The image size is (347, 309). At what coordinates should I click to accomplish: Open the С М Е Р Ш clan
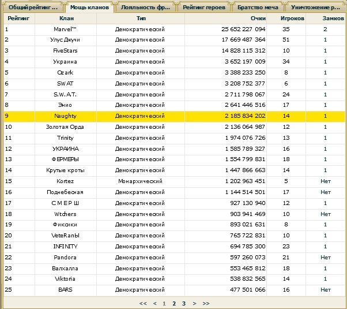[x=65, y=203]
